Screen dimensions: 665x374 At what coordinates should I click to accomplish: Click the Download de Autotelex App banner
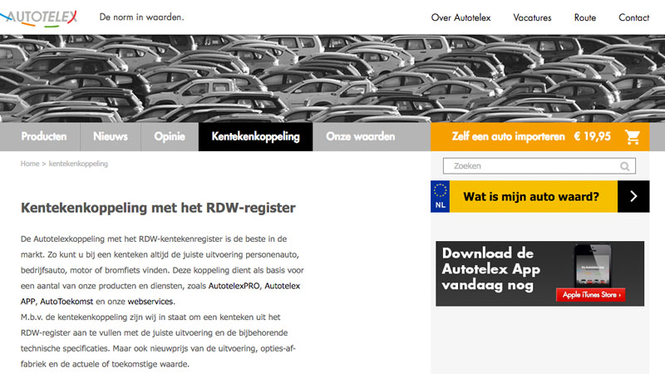[x=539, y=273]
